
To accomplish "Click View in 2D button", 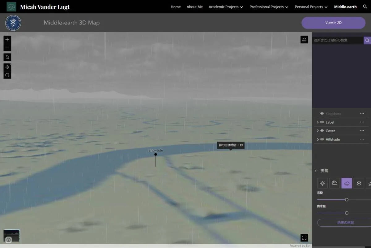I will pos(333,23).
